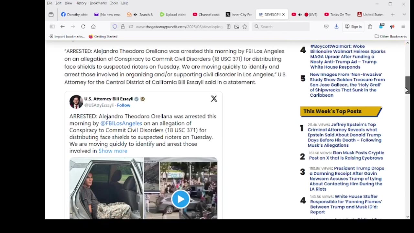Viewport: 414px width, 233px height.
Task: Click Import bookmarks toolbar item
Action: click(67, 37)
